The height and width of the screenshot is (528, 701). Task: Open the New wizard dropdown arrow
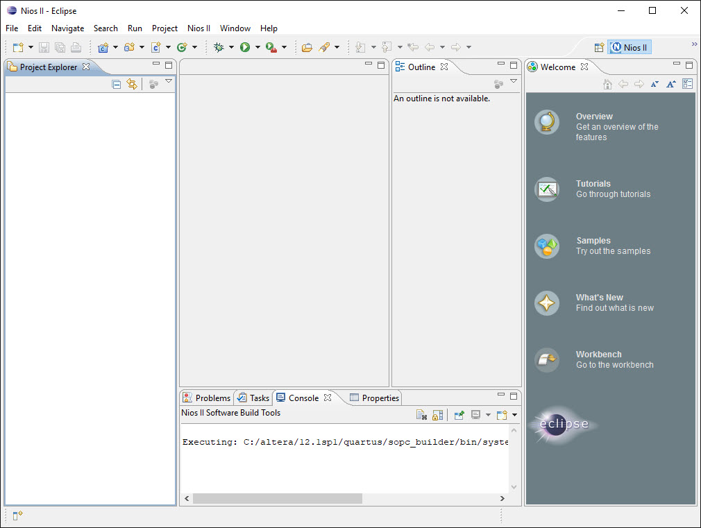tap(31, 47)
